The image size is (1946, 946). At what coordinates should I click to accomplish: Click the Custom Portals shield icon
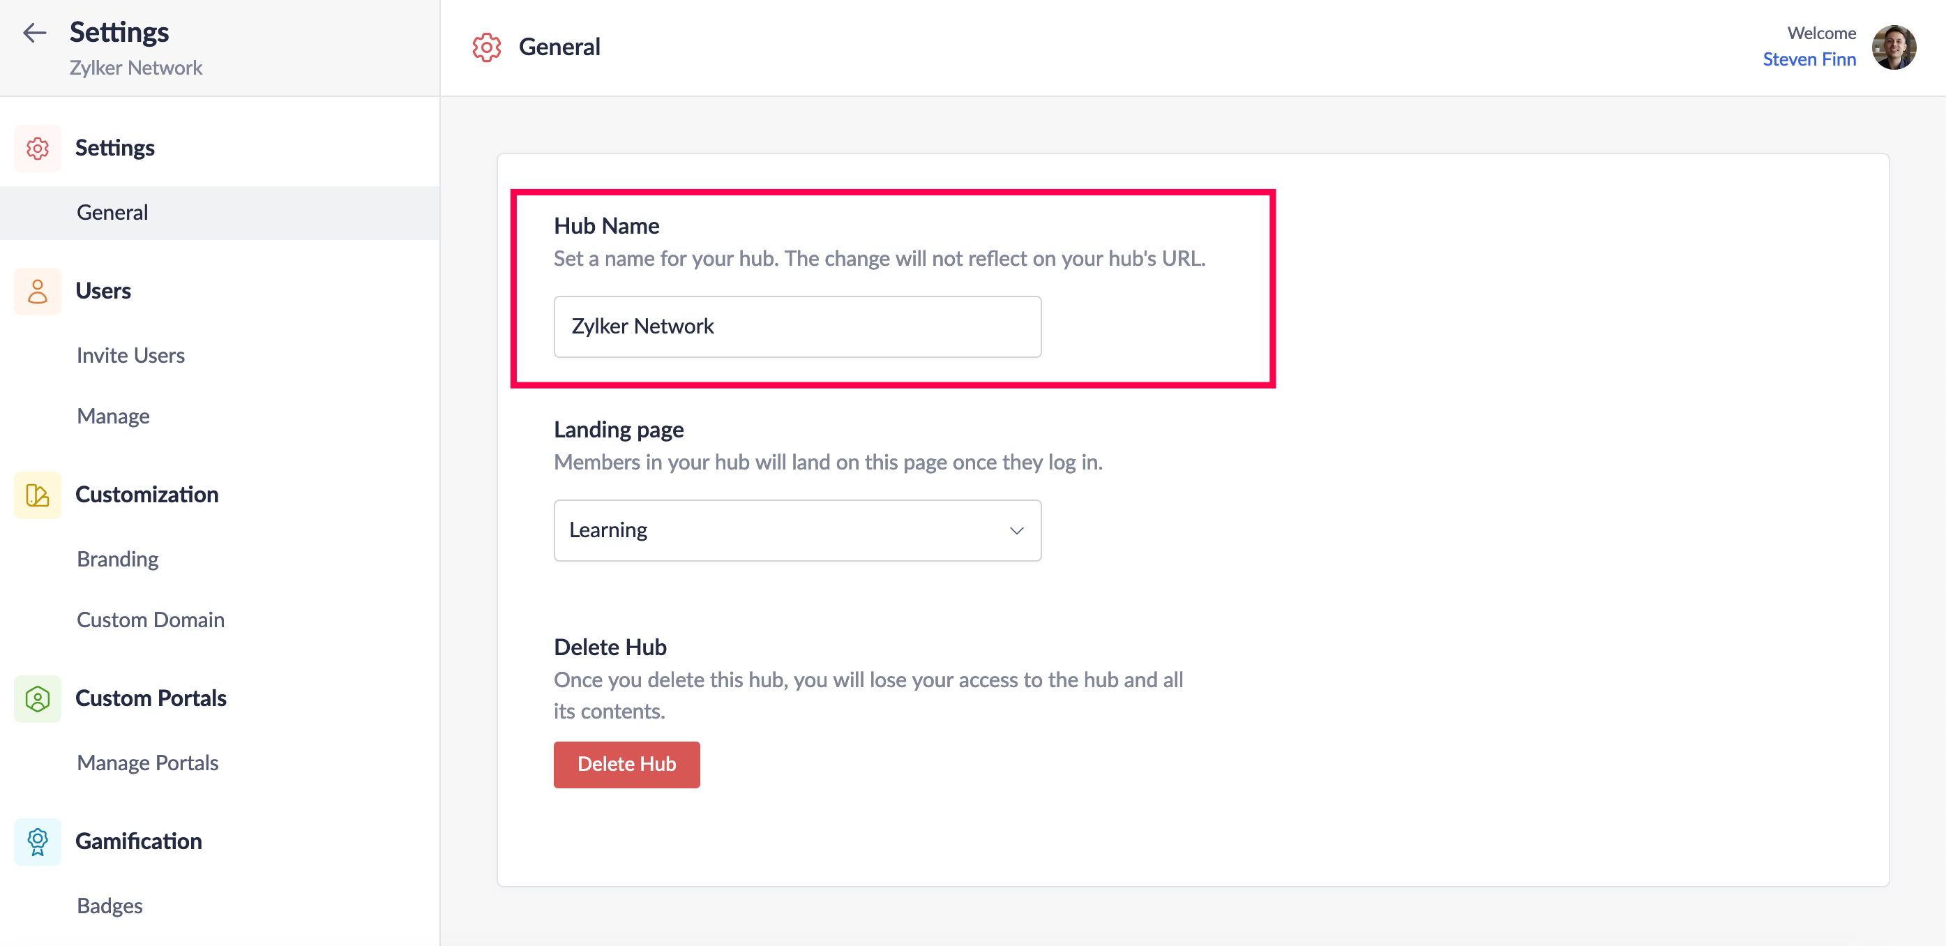coord(38,698)
